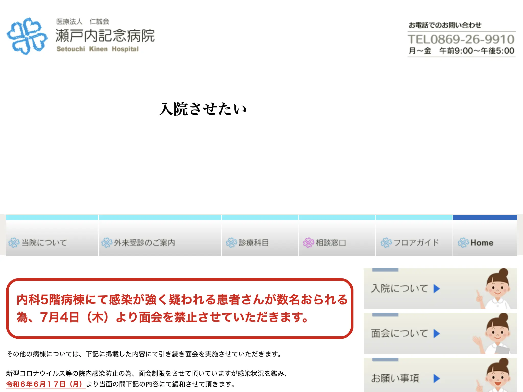The width and height of the screenshot is (523, 392).
Task: Click the clover icon beside フロアガイド
Action: tap(386, 243)
